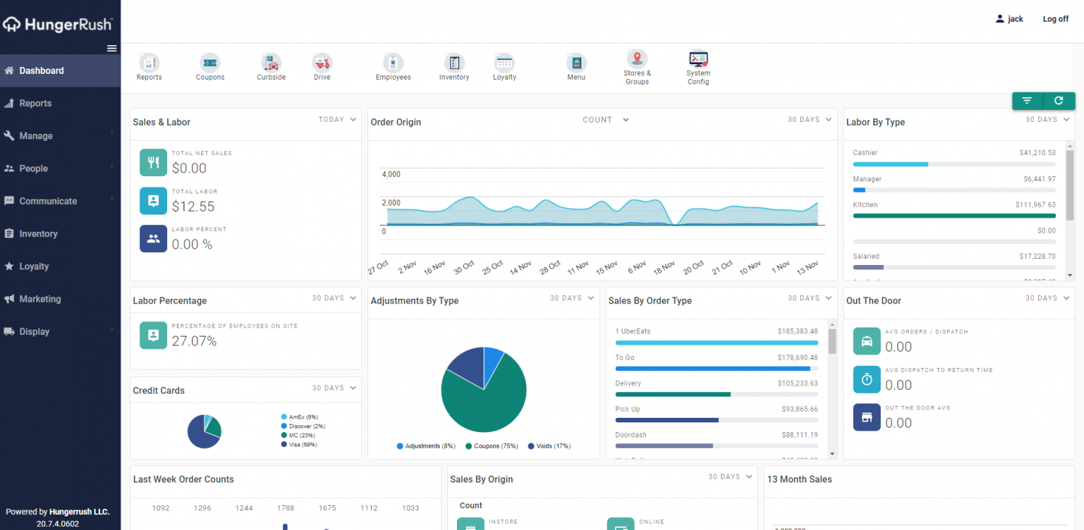Open the Curbside icon
Viewport: 1084px width, 530px height.
click(271, 63)
